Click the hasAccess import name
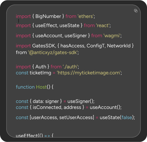This screenshot has width=147, height=142. 72,46
